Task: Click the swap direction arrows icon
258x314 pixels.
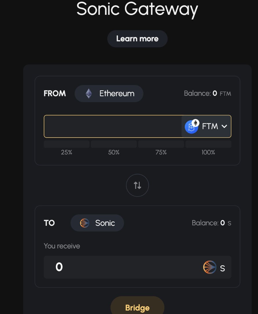Action: (137, 185)
